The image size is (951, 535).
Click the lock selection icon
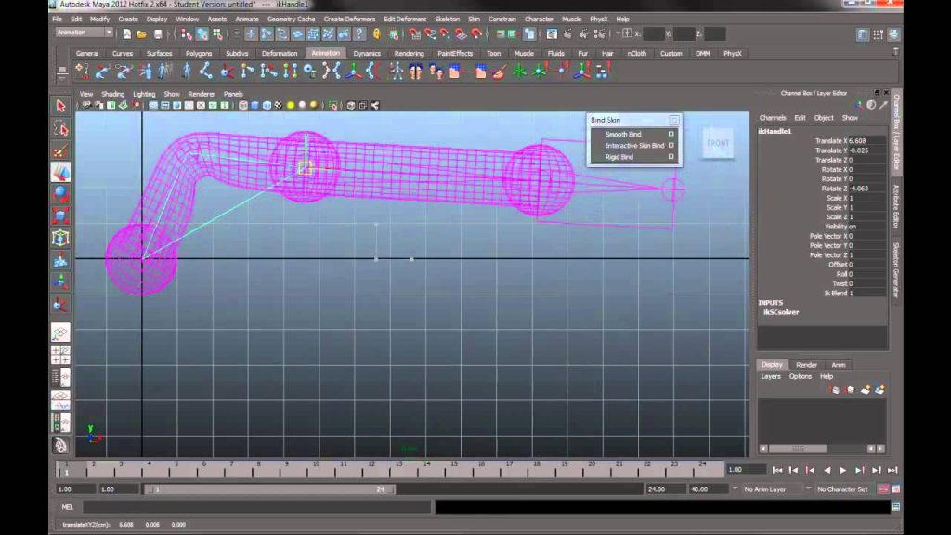(x=377, y=34)
